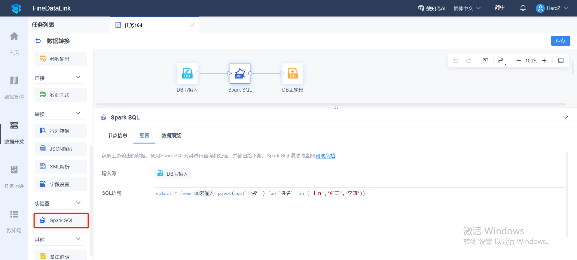
Task: Open the 主页 home sidebar icon
Action: (x=14, y=36)
